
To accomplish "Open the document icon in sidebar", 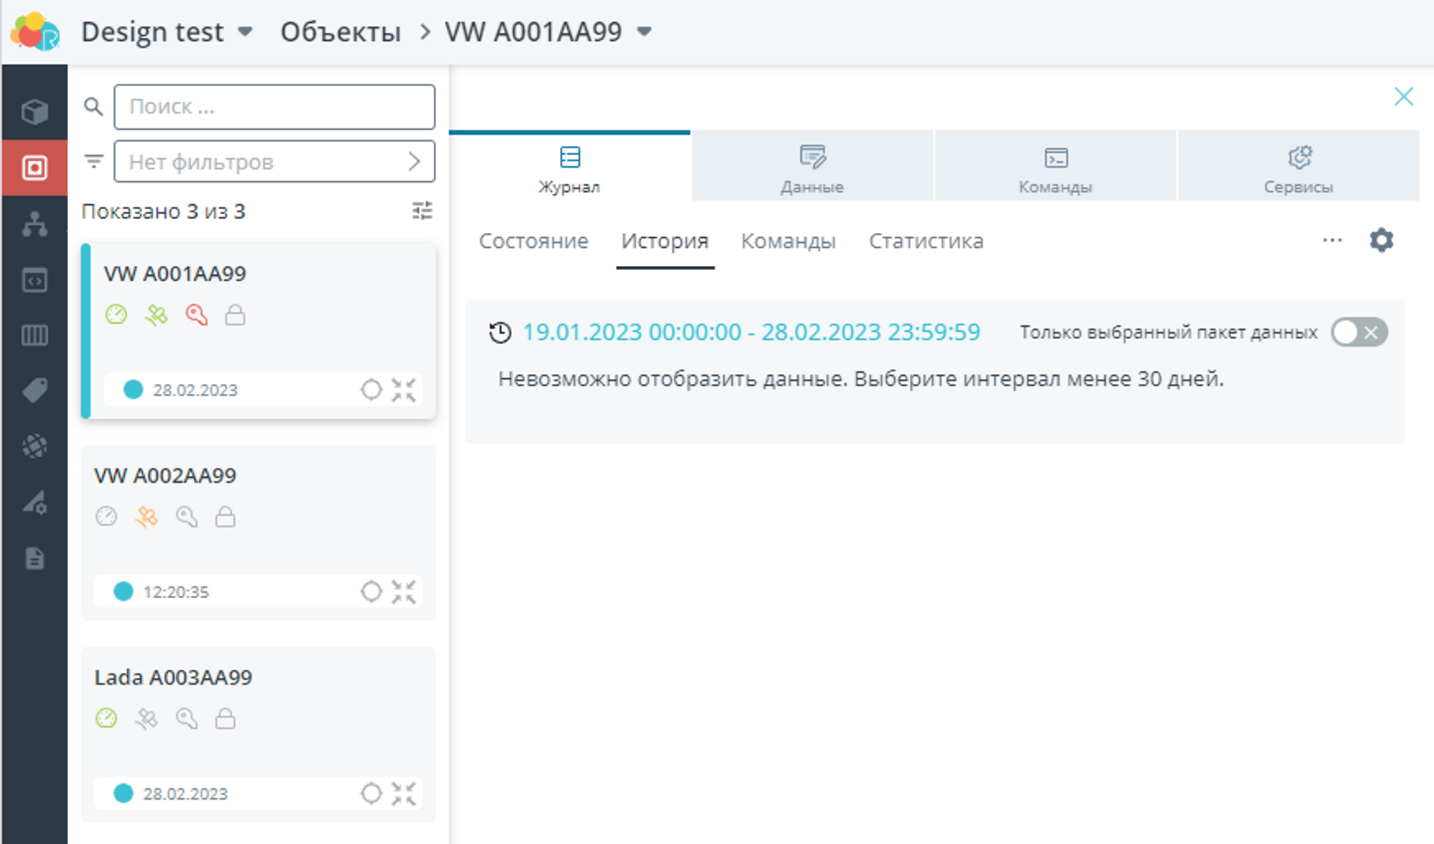I will click(x=34, y=558).
